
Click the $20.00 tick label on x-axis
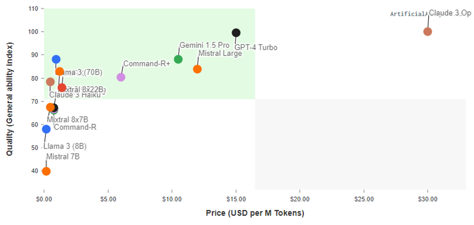tap(300, 199)
